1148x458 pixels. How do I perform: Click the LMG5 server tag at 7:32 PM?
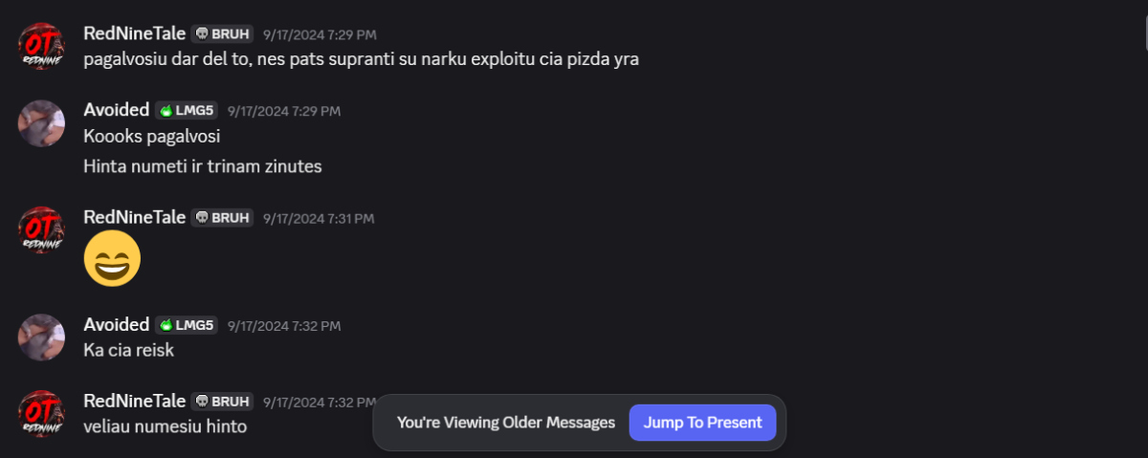point(187,325)
